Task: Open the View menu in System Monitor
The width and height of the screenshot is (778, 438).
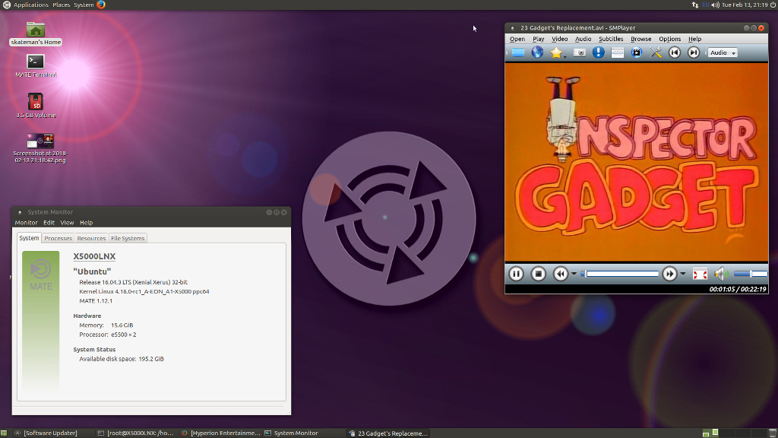Action: tap(67, 223)
